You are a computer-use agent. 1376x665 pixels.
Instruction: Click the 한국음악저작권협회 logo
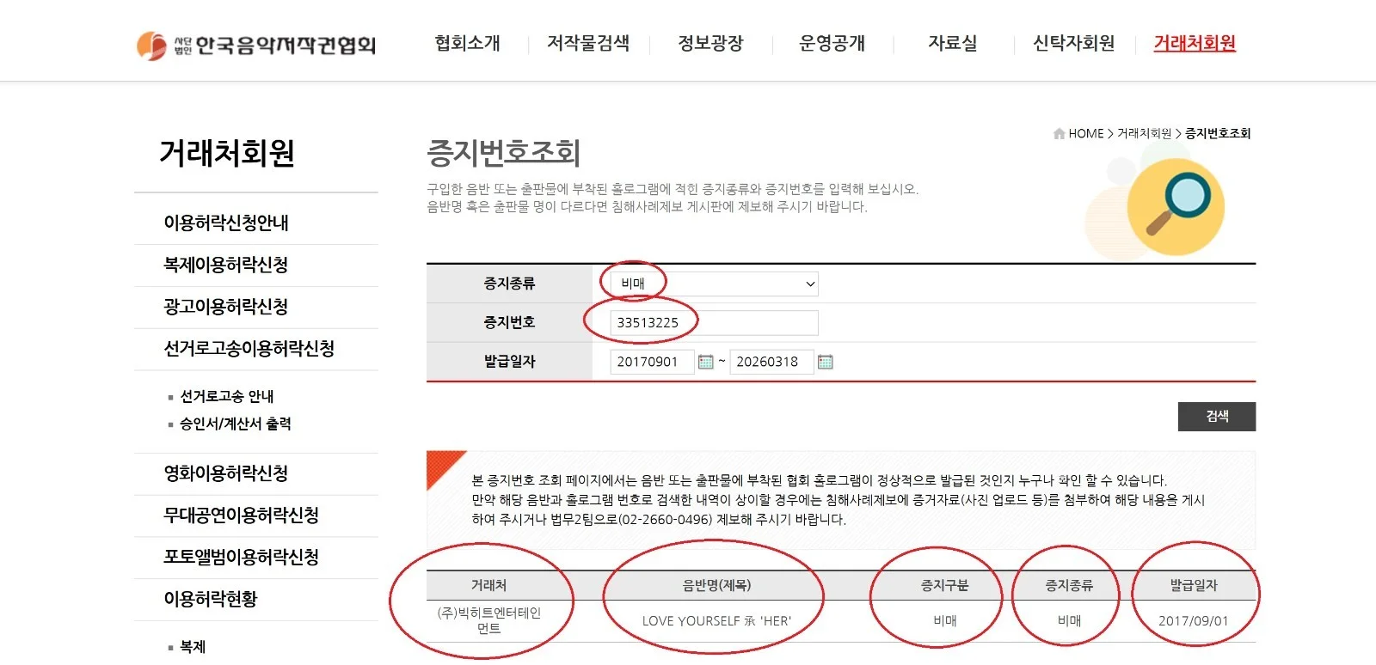click(x=256, y=45)
